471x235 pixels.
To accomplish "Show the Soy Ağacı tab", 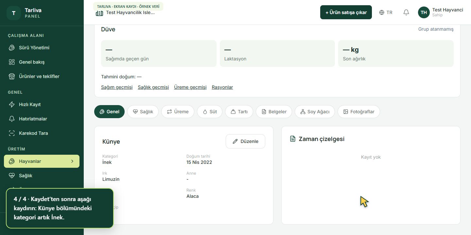I will [x=315, y=112].
